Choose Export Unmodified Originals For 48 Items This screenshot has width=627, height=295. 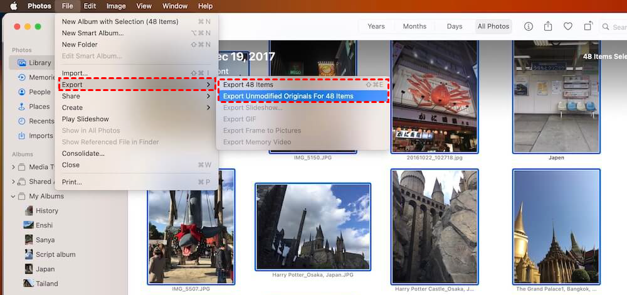pos(303,96)
